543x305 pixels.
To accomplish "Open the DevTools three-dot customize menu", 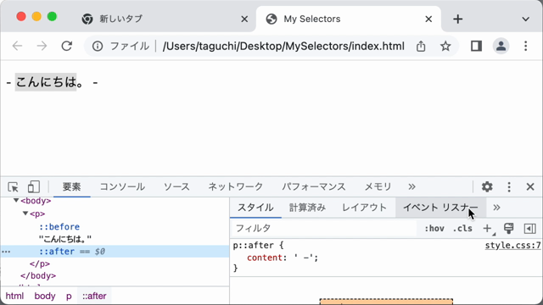I will [509, 186].
